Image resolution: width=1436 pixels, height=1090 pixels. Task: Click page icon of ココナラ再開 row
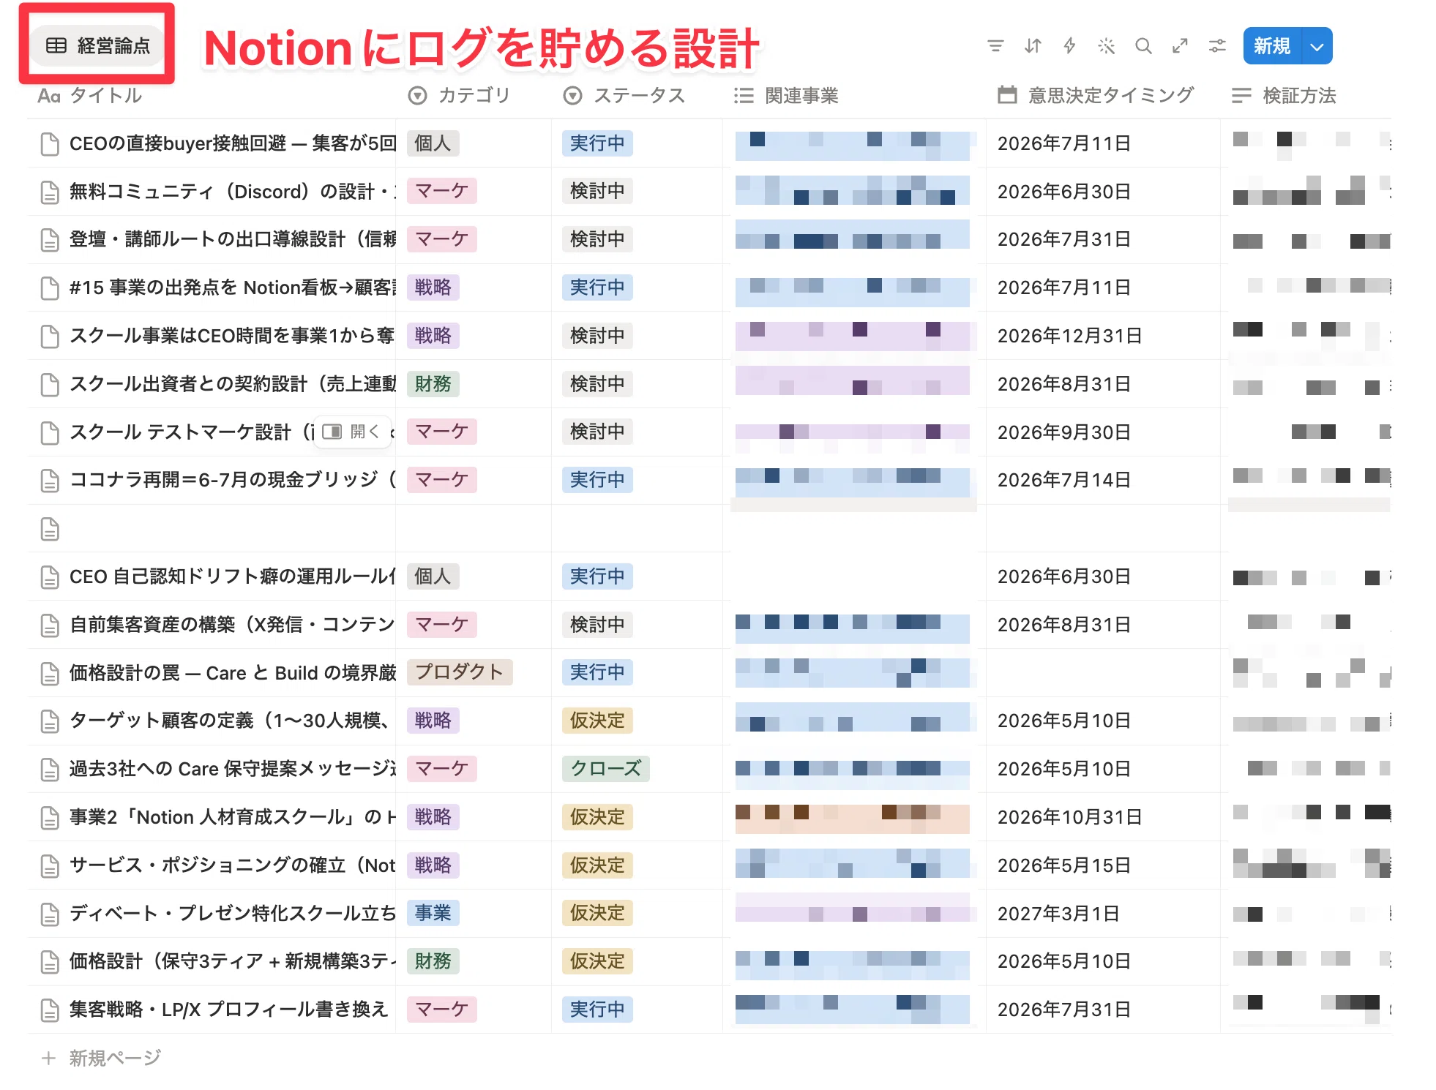50,481
